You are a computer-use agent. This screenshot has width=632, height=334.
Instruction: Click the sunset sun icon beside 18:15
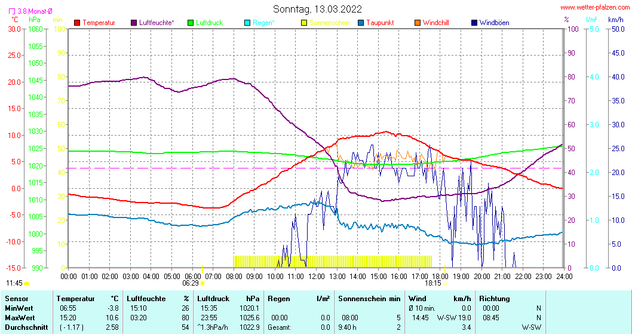445,283
